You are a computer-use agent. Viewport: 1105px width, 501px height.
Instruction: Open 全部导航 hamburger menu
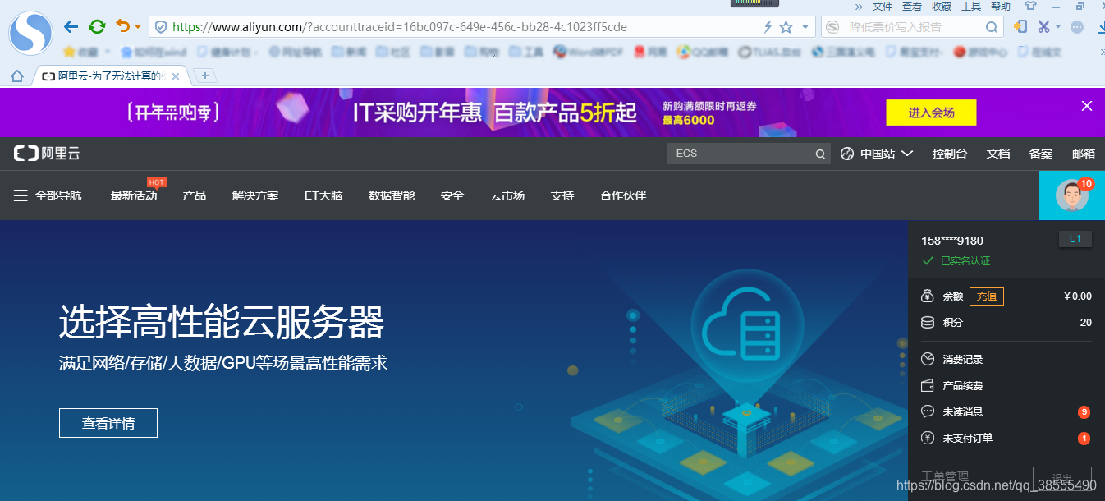[x=48, y=195]
